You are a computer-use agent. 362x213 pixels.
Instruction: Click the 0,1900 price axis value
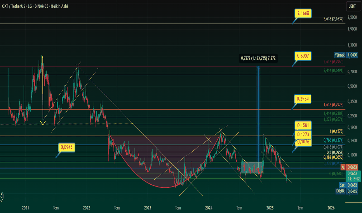coord(352,127)
